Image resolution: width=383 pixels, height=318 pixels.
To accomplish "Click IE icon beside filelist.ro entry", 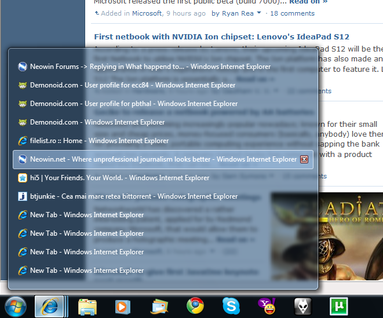I will pyautogui.click(x=23, y=141).
